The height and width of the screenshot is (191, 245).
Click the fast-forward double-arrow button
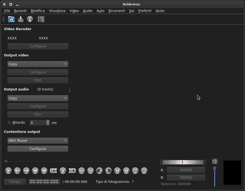[44, 171]
